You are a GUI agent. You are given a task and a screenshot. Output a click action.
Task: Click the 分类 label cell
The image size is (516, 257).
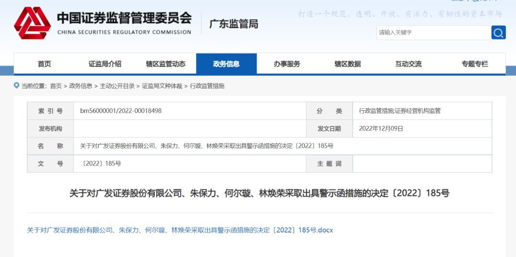pyautogui.click(x=329, y=111)
